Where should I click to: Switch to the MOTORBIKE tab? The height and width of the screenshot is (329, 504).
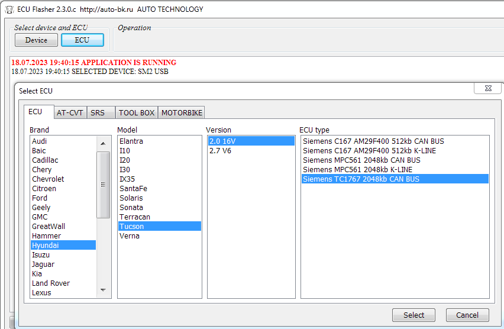click(182, 113)
